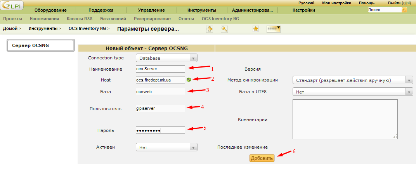Click Параметры сервера... breadcrumb title
The image size is (416, 182).
point(148,29)
